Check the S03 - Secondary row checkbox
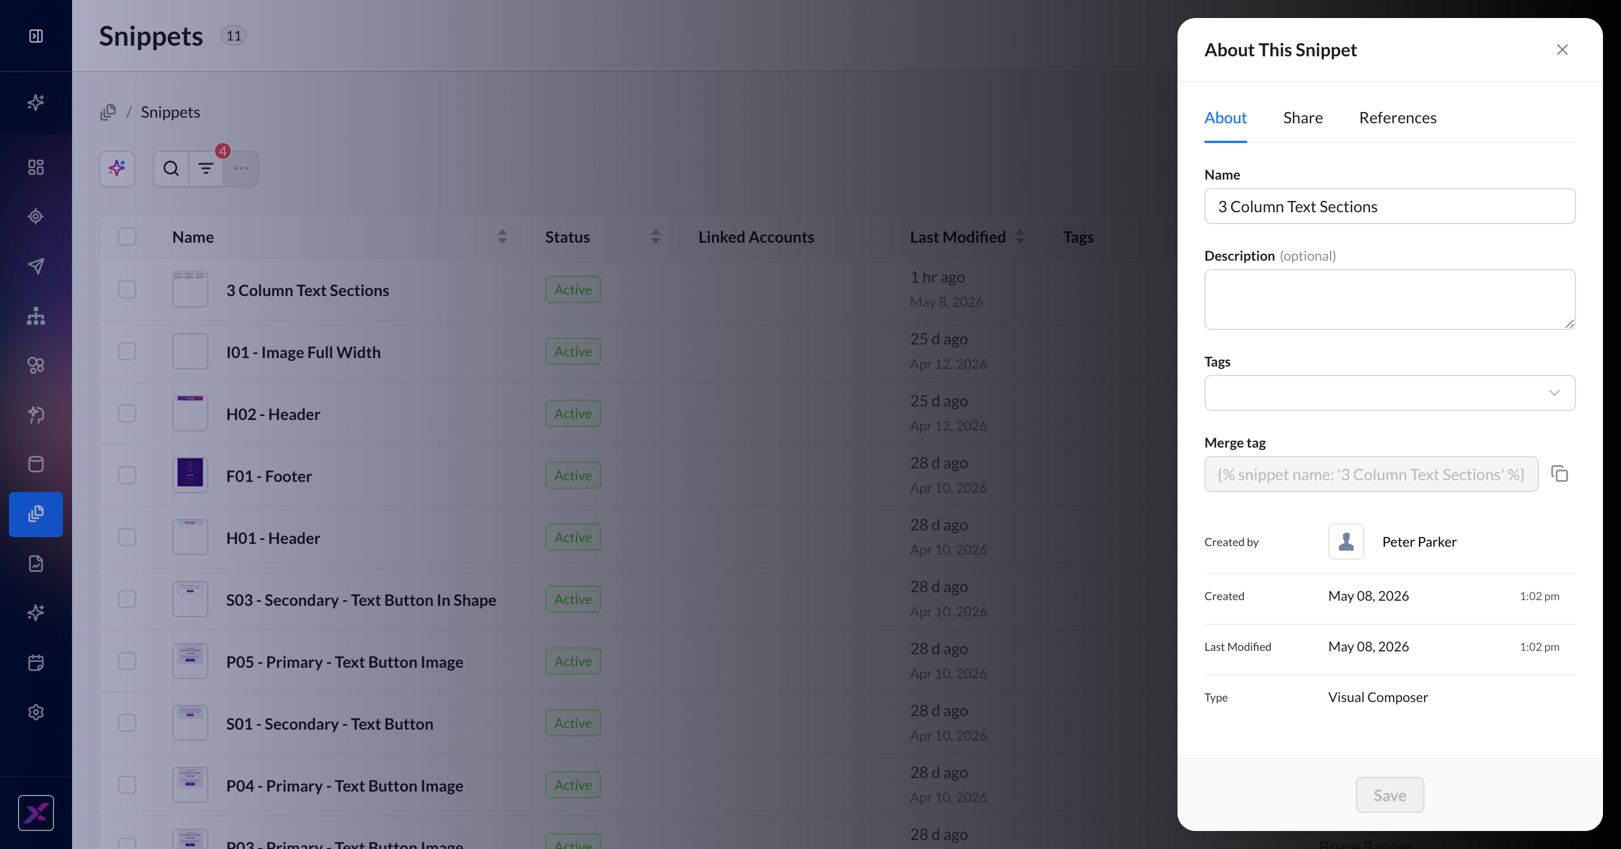Image resolution: width=1621 pixels, height=849 pixels. tap(127, 599)
